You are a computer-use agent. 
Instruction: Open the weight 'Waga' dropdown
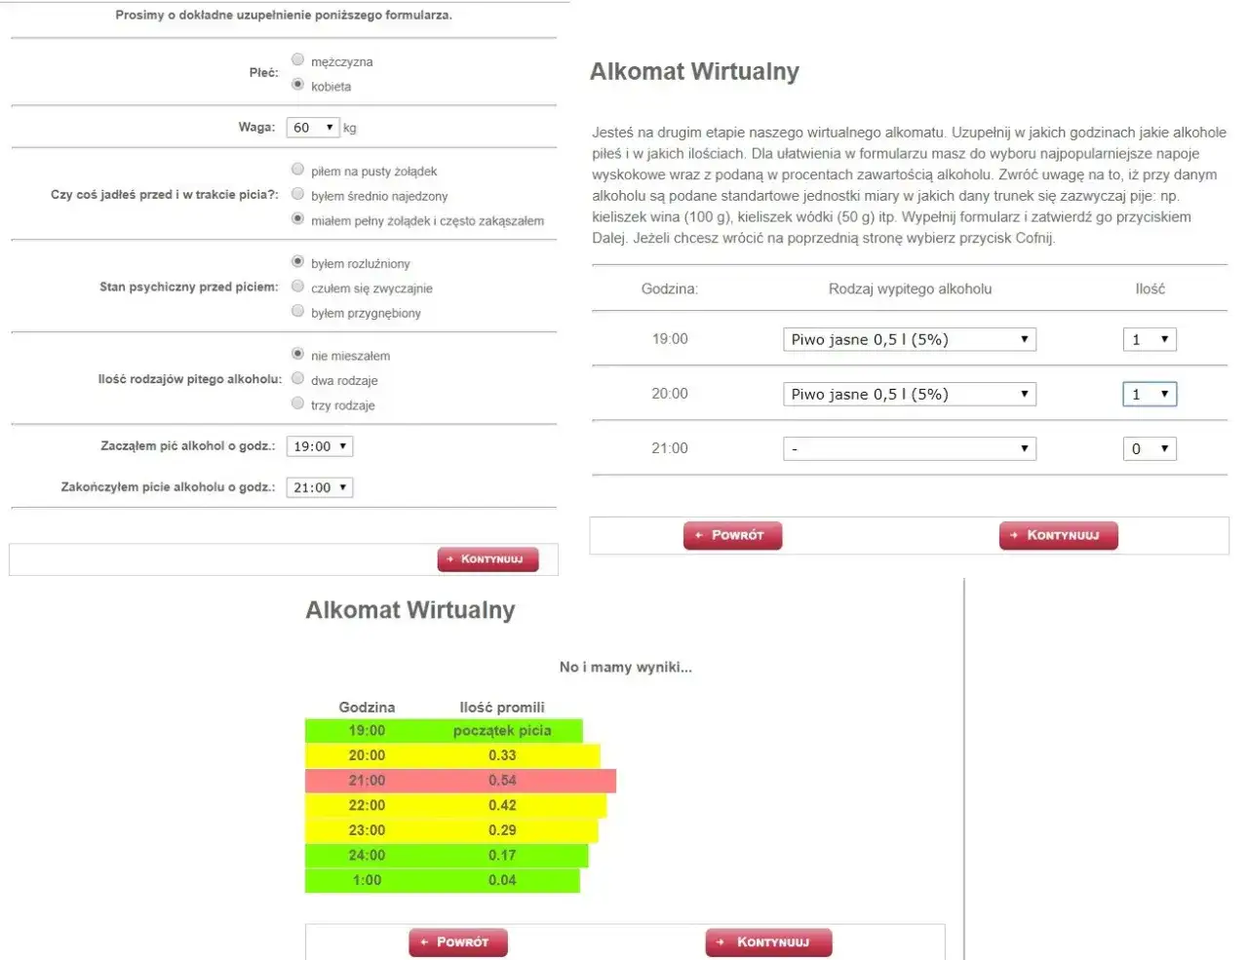pos(313,128)
